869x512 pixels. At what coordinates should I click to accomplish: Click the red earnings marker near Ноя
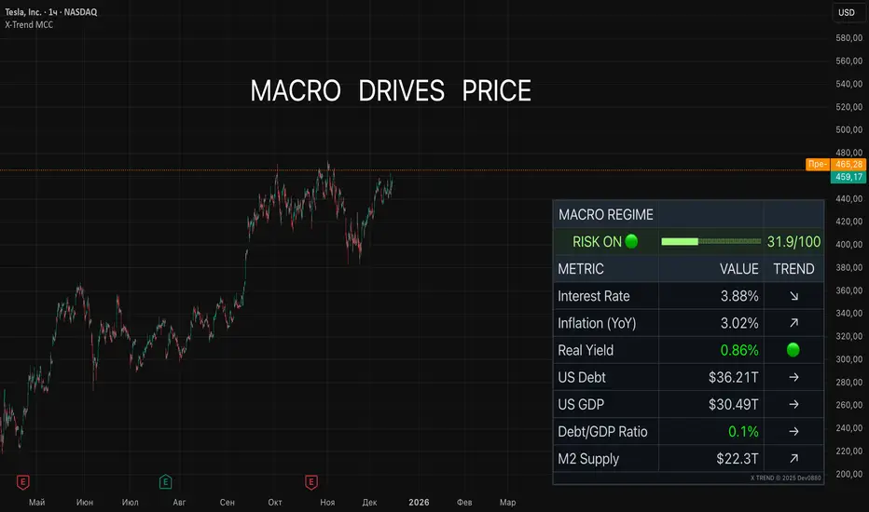[311, 481]
